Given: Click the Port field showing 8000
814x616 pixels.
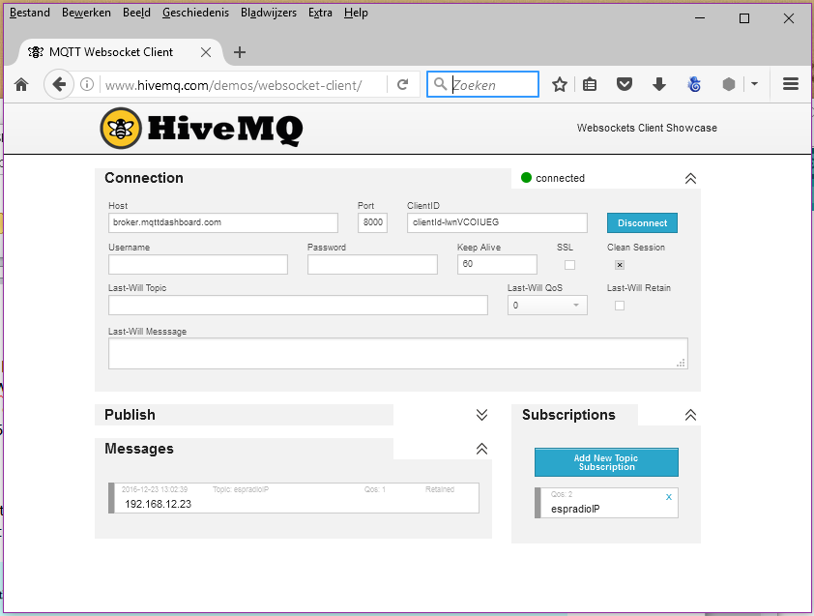Looking at the screenshot, I should pos(372,222).
